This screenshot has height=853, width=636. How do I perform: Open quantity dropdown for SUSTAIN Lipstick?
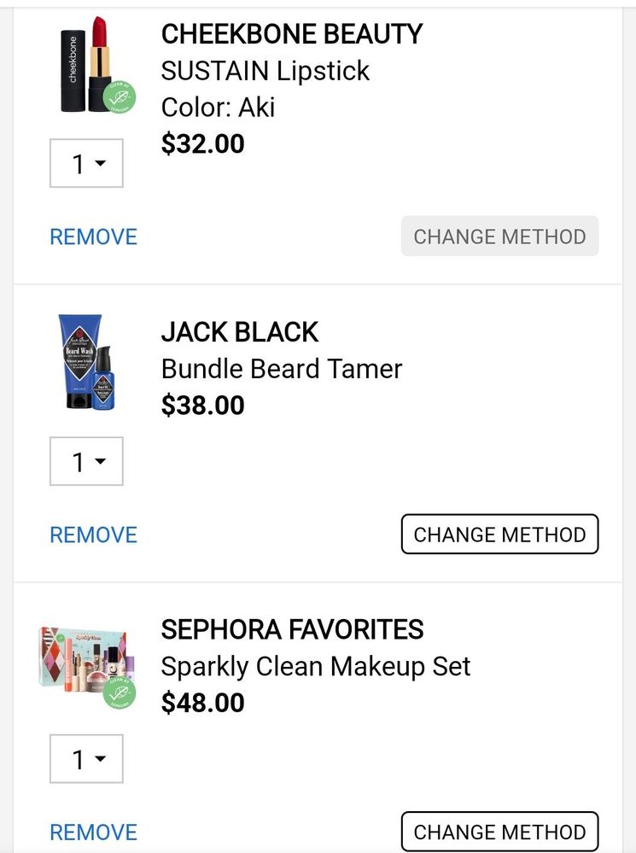pos(86,163)
